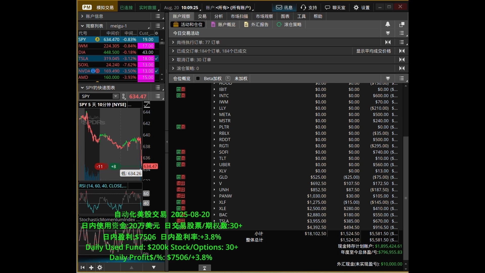Select the SOXL row in the watchlist
485x273 pixels.
tap(118, 65)
